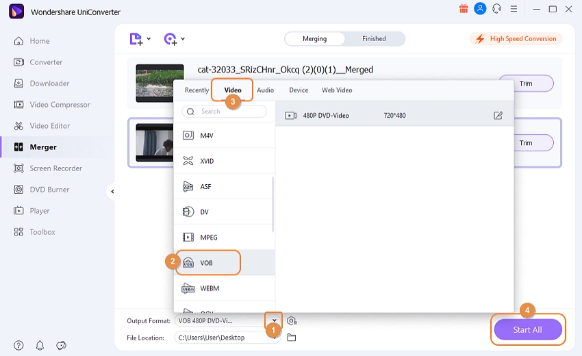
Task: Open notifications bell icon
Action: pos(40,345)
